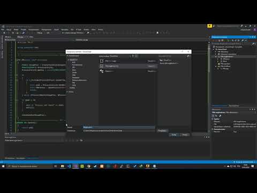Click the Cancel button in the dialog
This screenshot has height=193, width=257.
[x=185, y=135]
